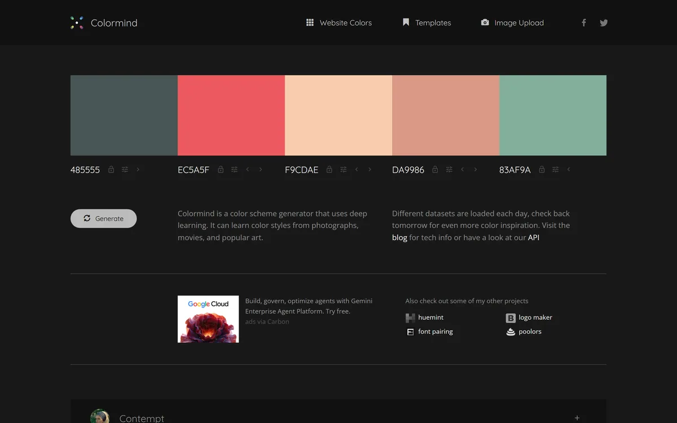Open the Website Colors page
This screenshot has height=423, width=677.
click(339, 23)
